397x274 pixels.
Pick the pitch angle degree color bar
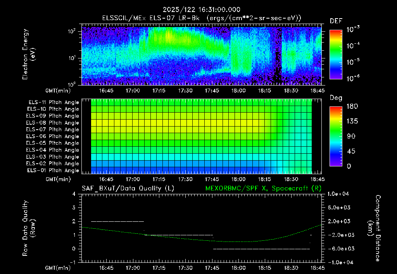336,136
